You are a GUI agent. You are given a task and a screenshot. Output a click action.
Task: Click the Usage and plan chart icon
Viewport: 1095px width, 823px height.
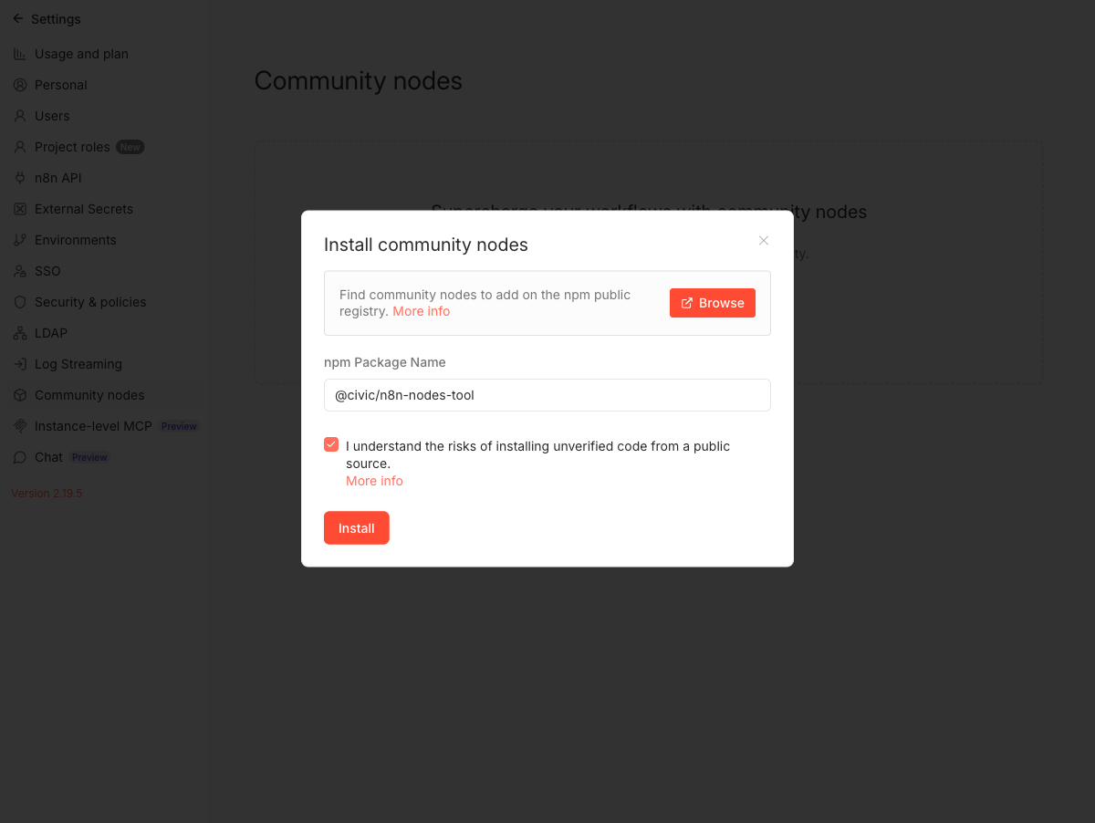[x=20, y=54]
